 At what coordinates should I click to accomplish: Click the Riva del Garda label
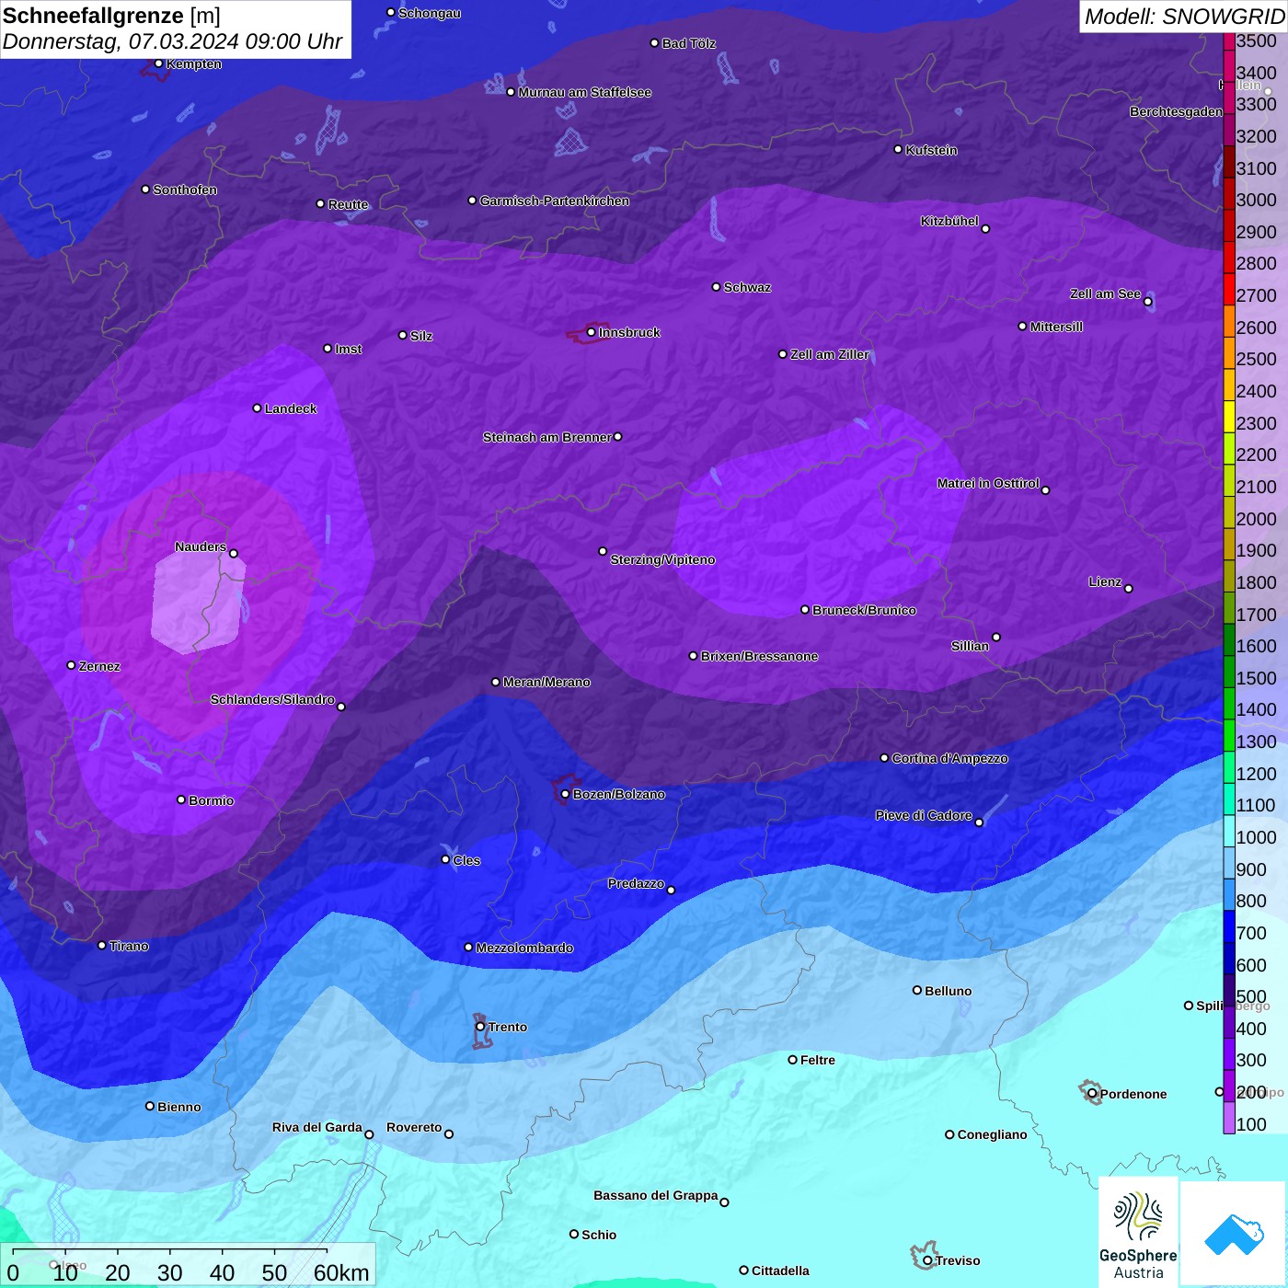(317, 1127)
